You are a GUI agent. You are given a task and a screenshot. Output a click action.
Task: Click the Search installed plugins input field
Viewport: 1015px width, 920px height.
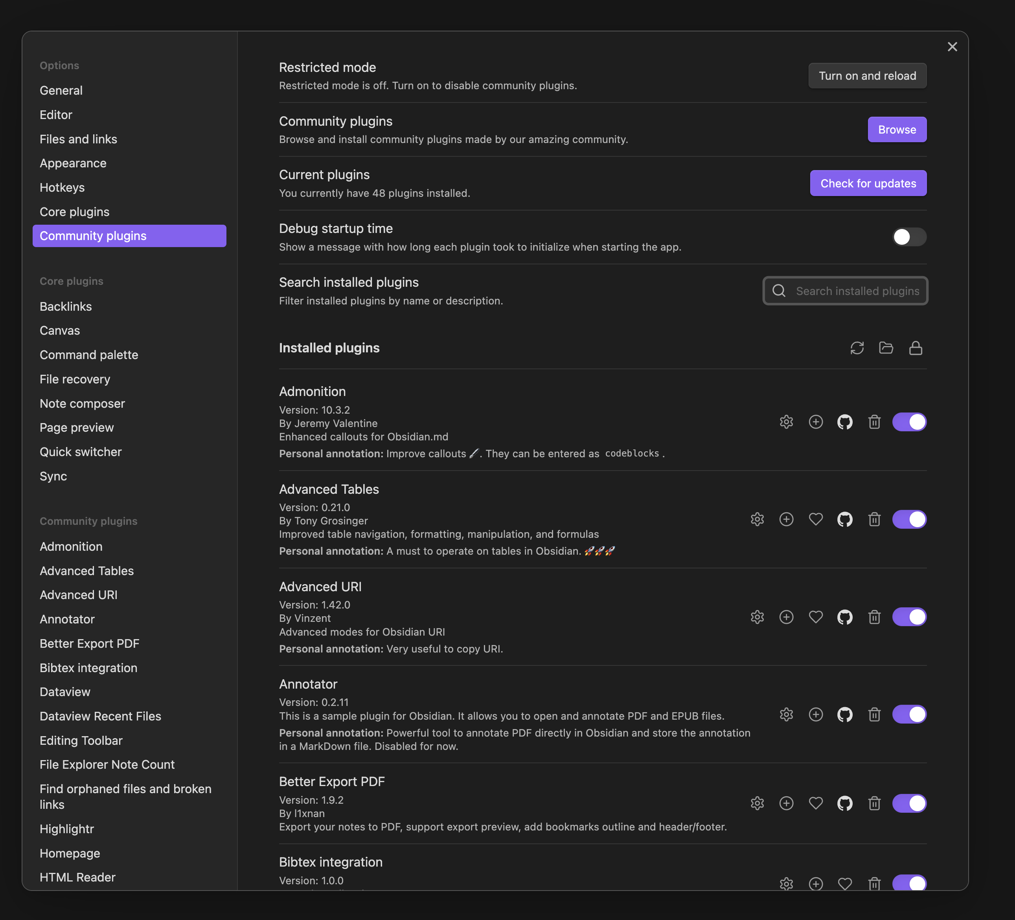click(x=844, y=290)
